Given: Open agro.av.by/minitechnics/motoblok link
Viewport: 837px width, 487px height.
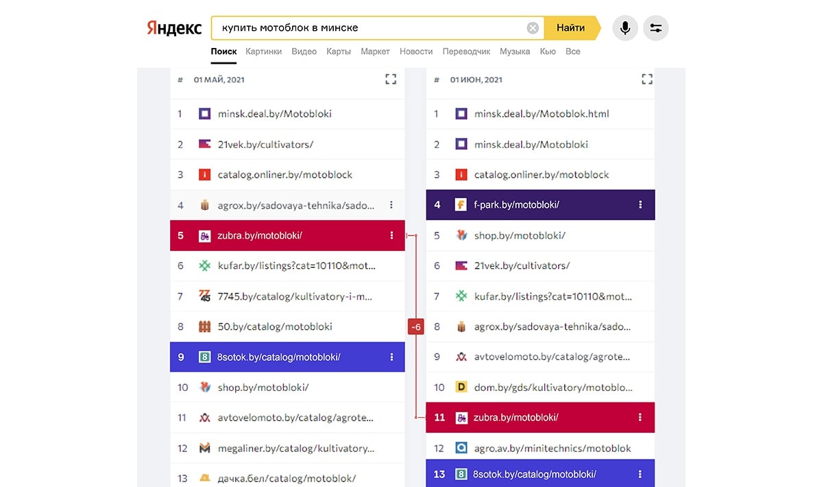Looking at the screenshot, I should (553, 448).
